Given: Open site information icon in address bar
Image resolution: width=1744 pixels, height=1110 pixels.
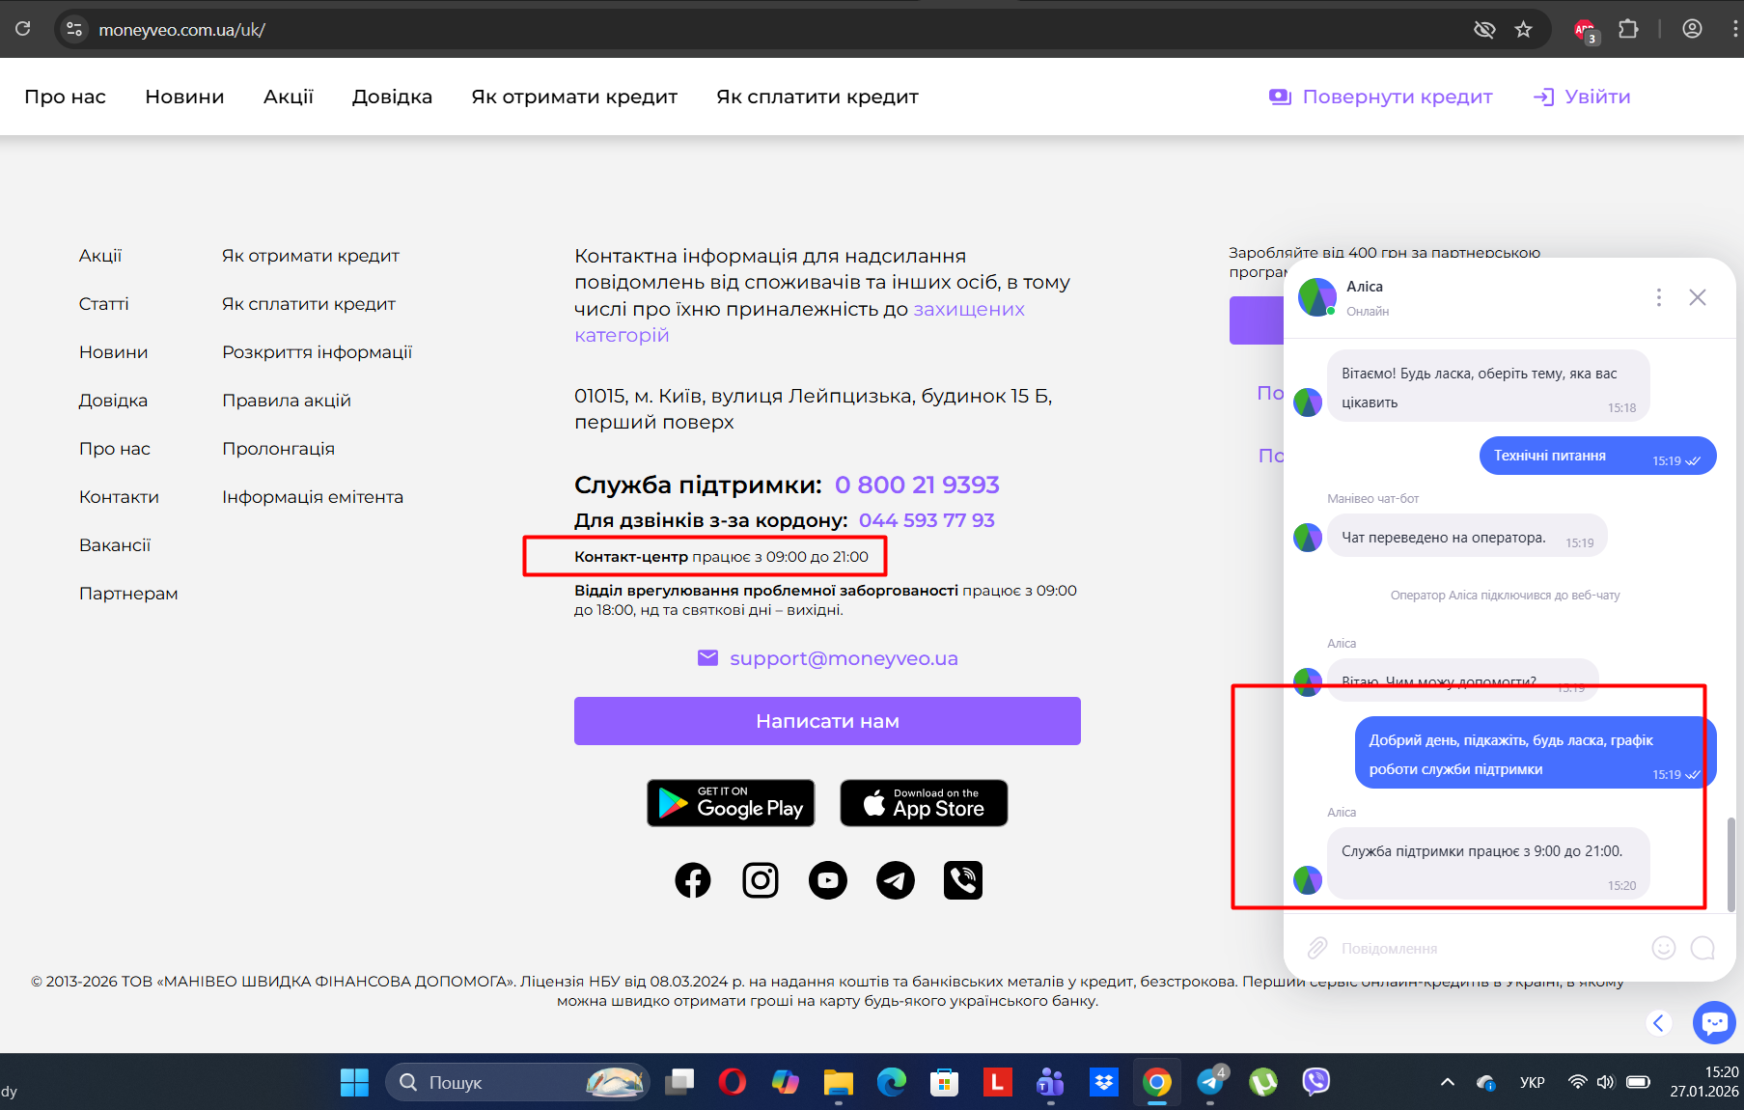Looking at the screenshot, I should (74, 29).
